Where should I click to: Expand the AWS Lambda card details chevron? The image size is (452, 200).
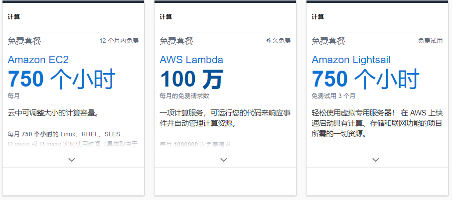tap(224, 160)
